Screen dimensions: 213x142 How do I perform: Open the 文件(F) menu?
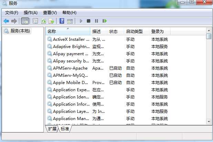pyautogui.click(x=12, y=13)
